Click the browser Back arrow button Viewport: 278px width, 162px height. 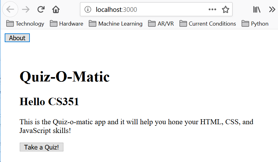point(10,9)
